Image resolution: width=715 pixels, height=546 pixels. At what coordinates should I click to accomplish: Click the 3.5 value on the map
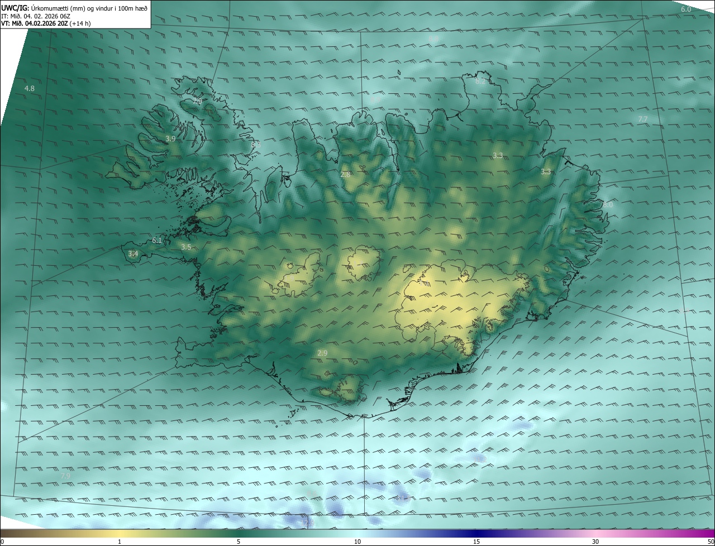186,247
